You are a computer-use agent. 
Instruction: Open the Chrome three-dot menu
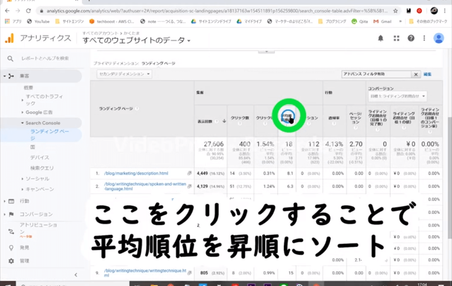[445, 11]
